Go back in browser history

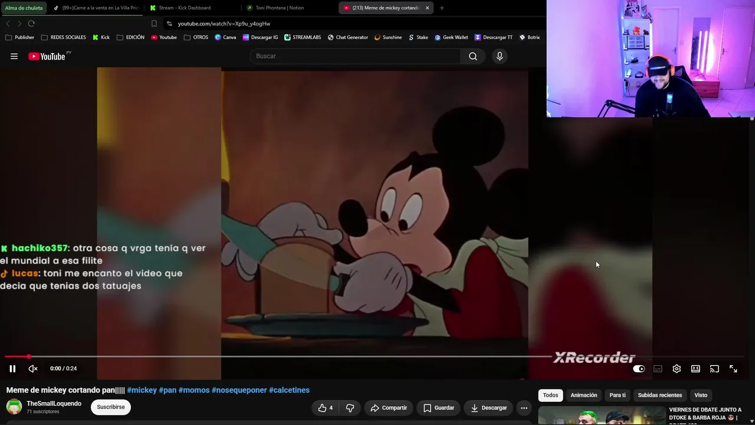point(8,24)
